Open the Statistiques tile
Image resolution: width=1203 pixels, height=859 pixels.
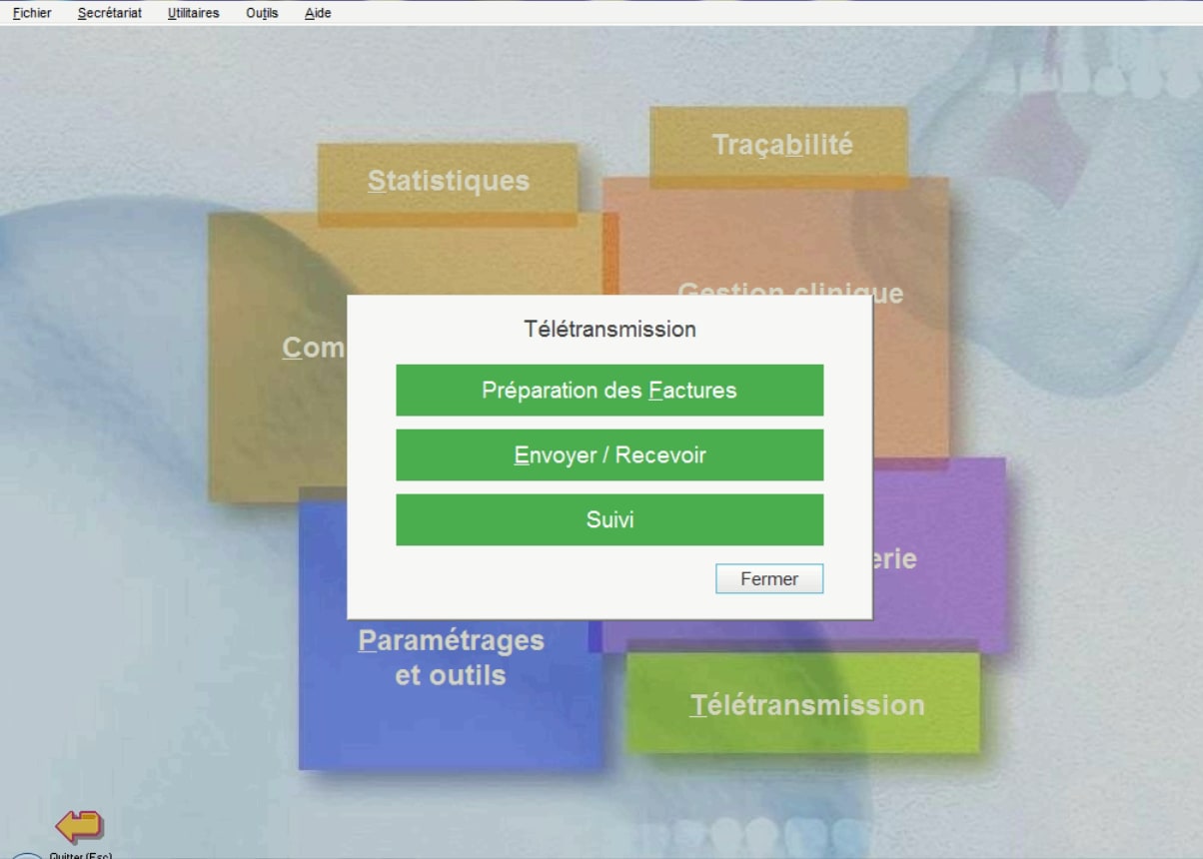pyautogui.click(x=448, y=181)
